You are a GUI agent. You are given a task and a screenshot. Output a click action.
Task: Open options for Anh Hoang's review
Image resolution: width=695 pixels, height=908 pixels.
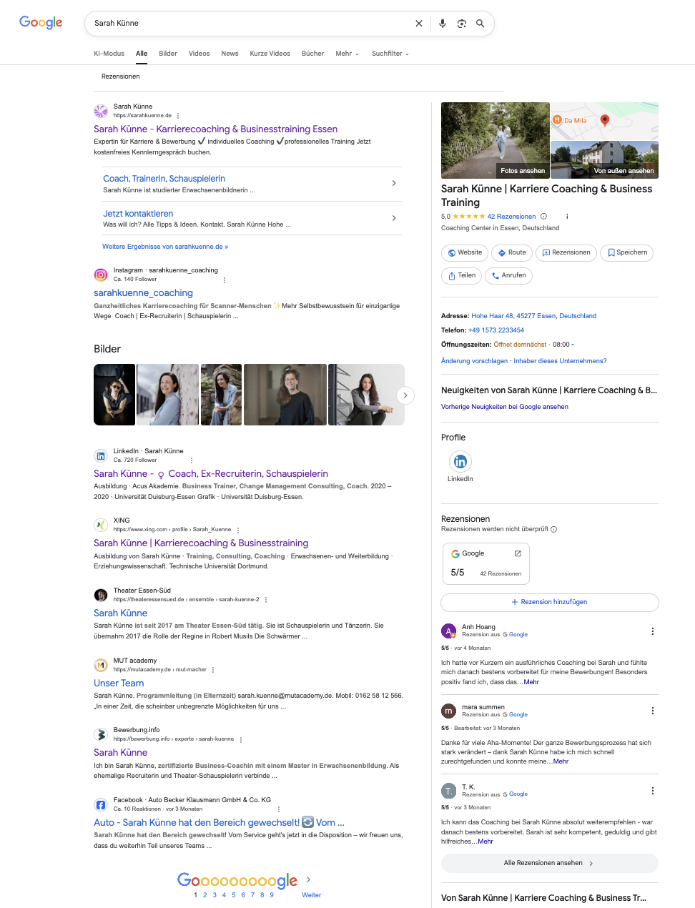[x=652, y=631]
